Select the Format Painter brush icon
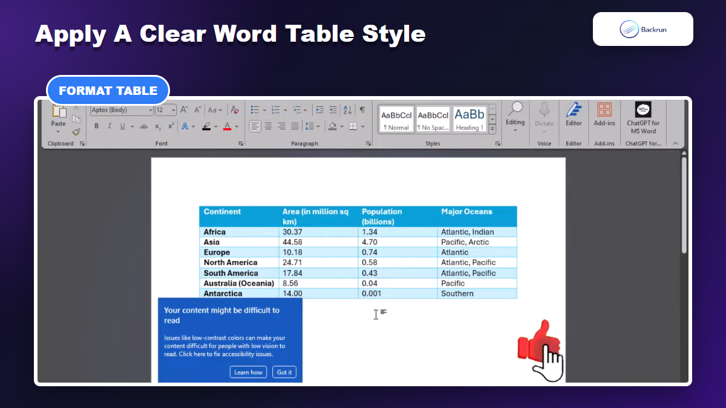Screen dimensions: 726x408 click(76, 131)
